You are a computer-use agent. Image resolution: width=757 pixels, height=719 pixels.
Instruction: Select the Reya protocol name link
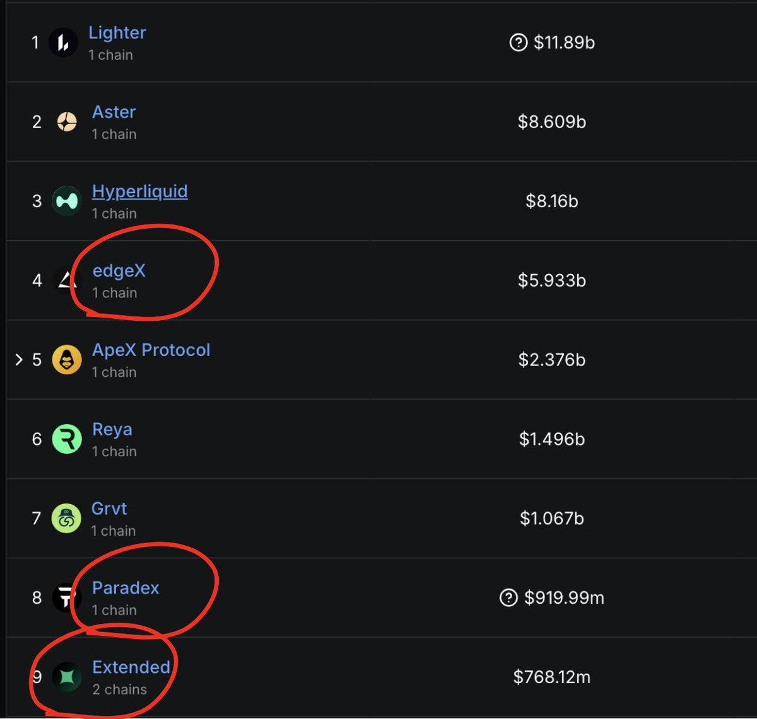[112, 429]
